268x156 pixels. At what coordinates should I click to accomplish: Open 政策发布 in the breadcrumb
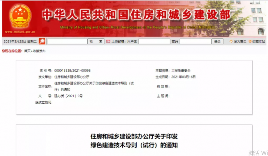click(x=39, y=51)
